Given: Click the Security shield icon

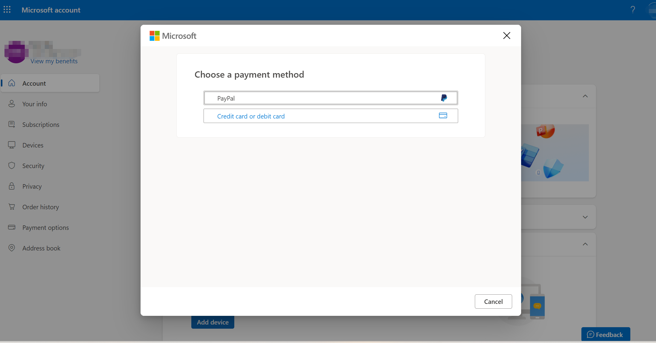Looking at the screenshot, I should tap(12, 165).
